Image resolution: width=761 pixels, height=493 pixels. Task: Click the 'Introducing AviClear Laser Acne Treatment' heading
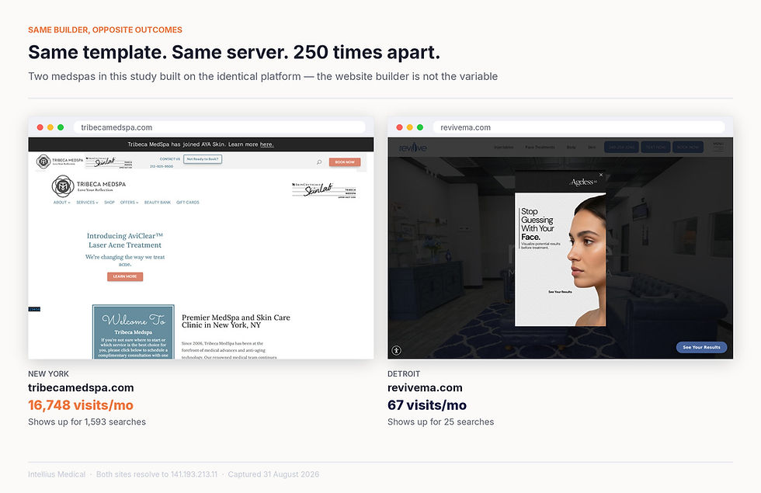coord(125,240)
